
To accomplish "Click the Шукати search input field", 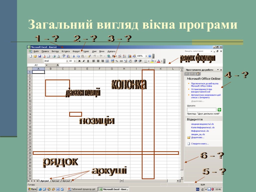I will pos(202,110).
